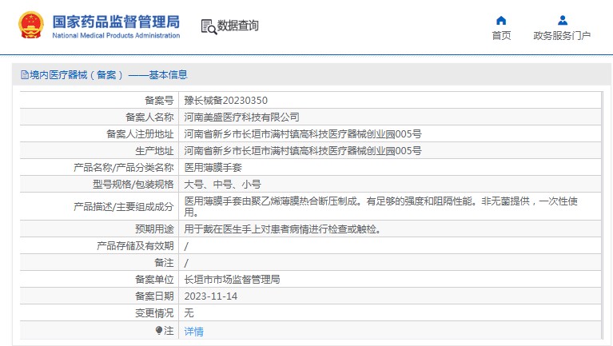Click the 备案号 row label

coord(159,101)
